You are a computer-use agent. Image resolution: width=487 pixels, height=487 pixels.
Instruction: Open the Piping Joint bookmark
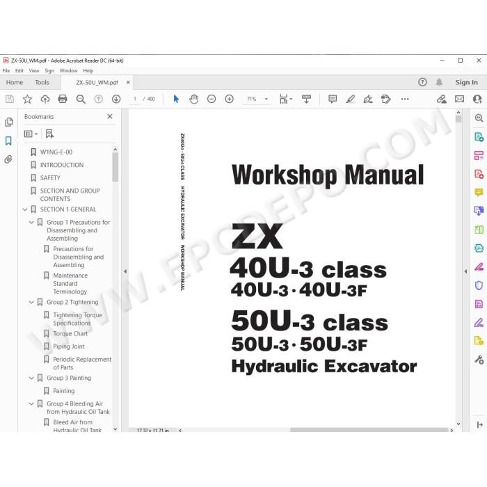69,346
